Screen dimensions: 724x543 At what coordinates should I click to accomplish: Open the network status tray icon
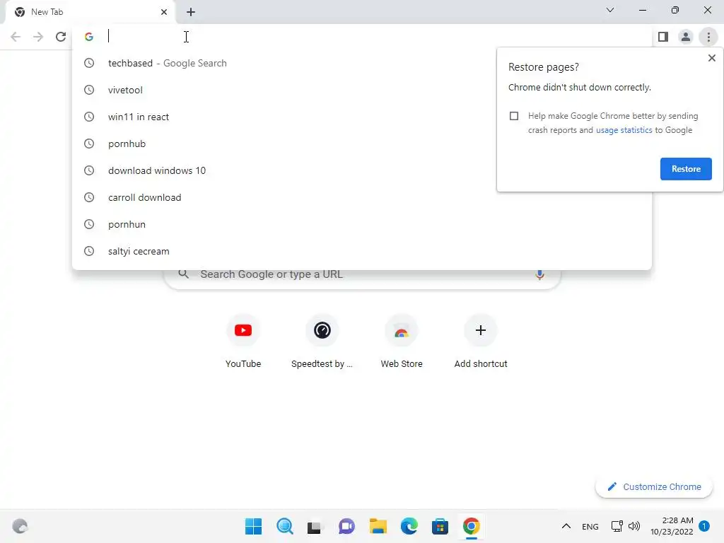tap(617, 526)
